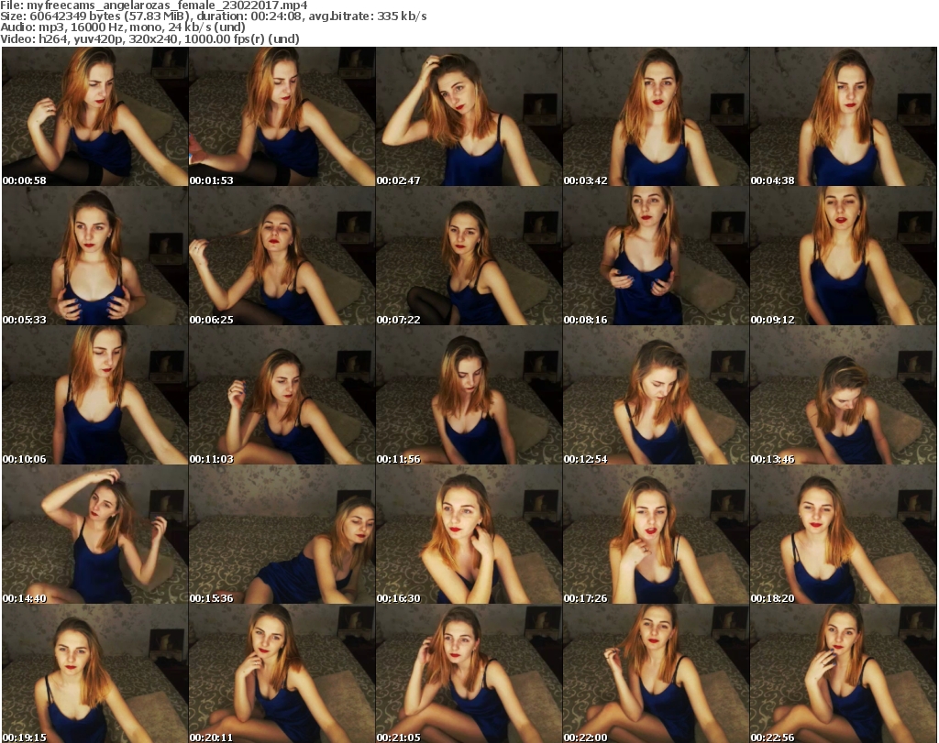The height and width of the screenshot is (743, 939).
Task: Click the Audio mp3 info line
Action: point(123,27)
